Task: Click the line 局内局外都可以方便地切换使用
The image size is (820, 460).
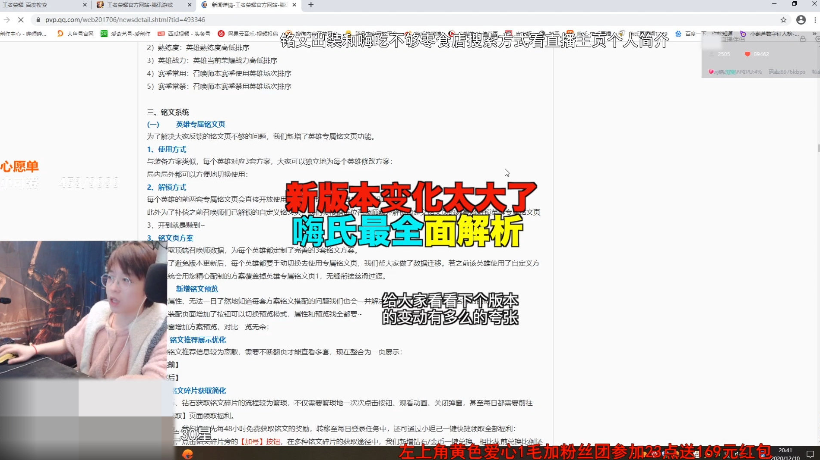Action: point(197,174)
